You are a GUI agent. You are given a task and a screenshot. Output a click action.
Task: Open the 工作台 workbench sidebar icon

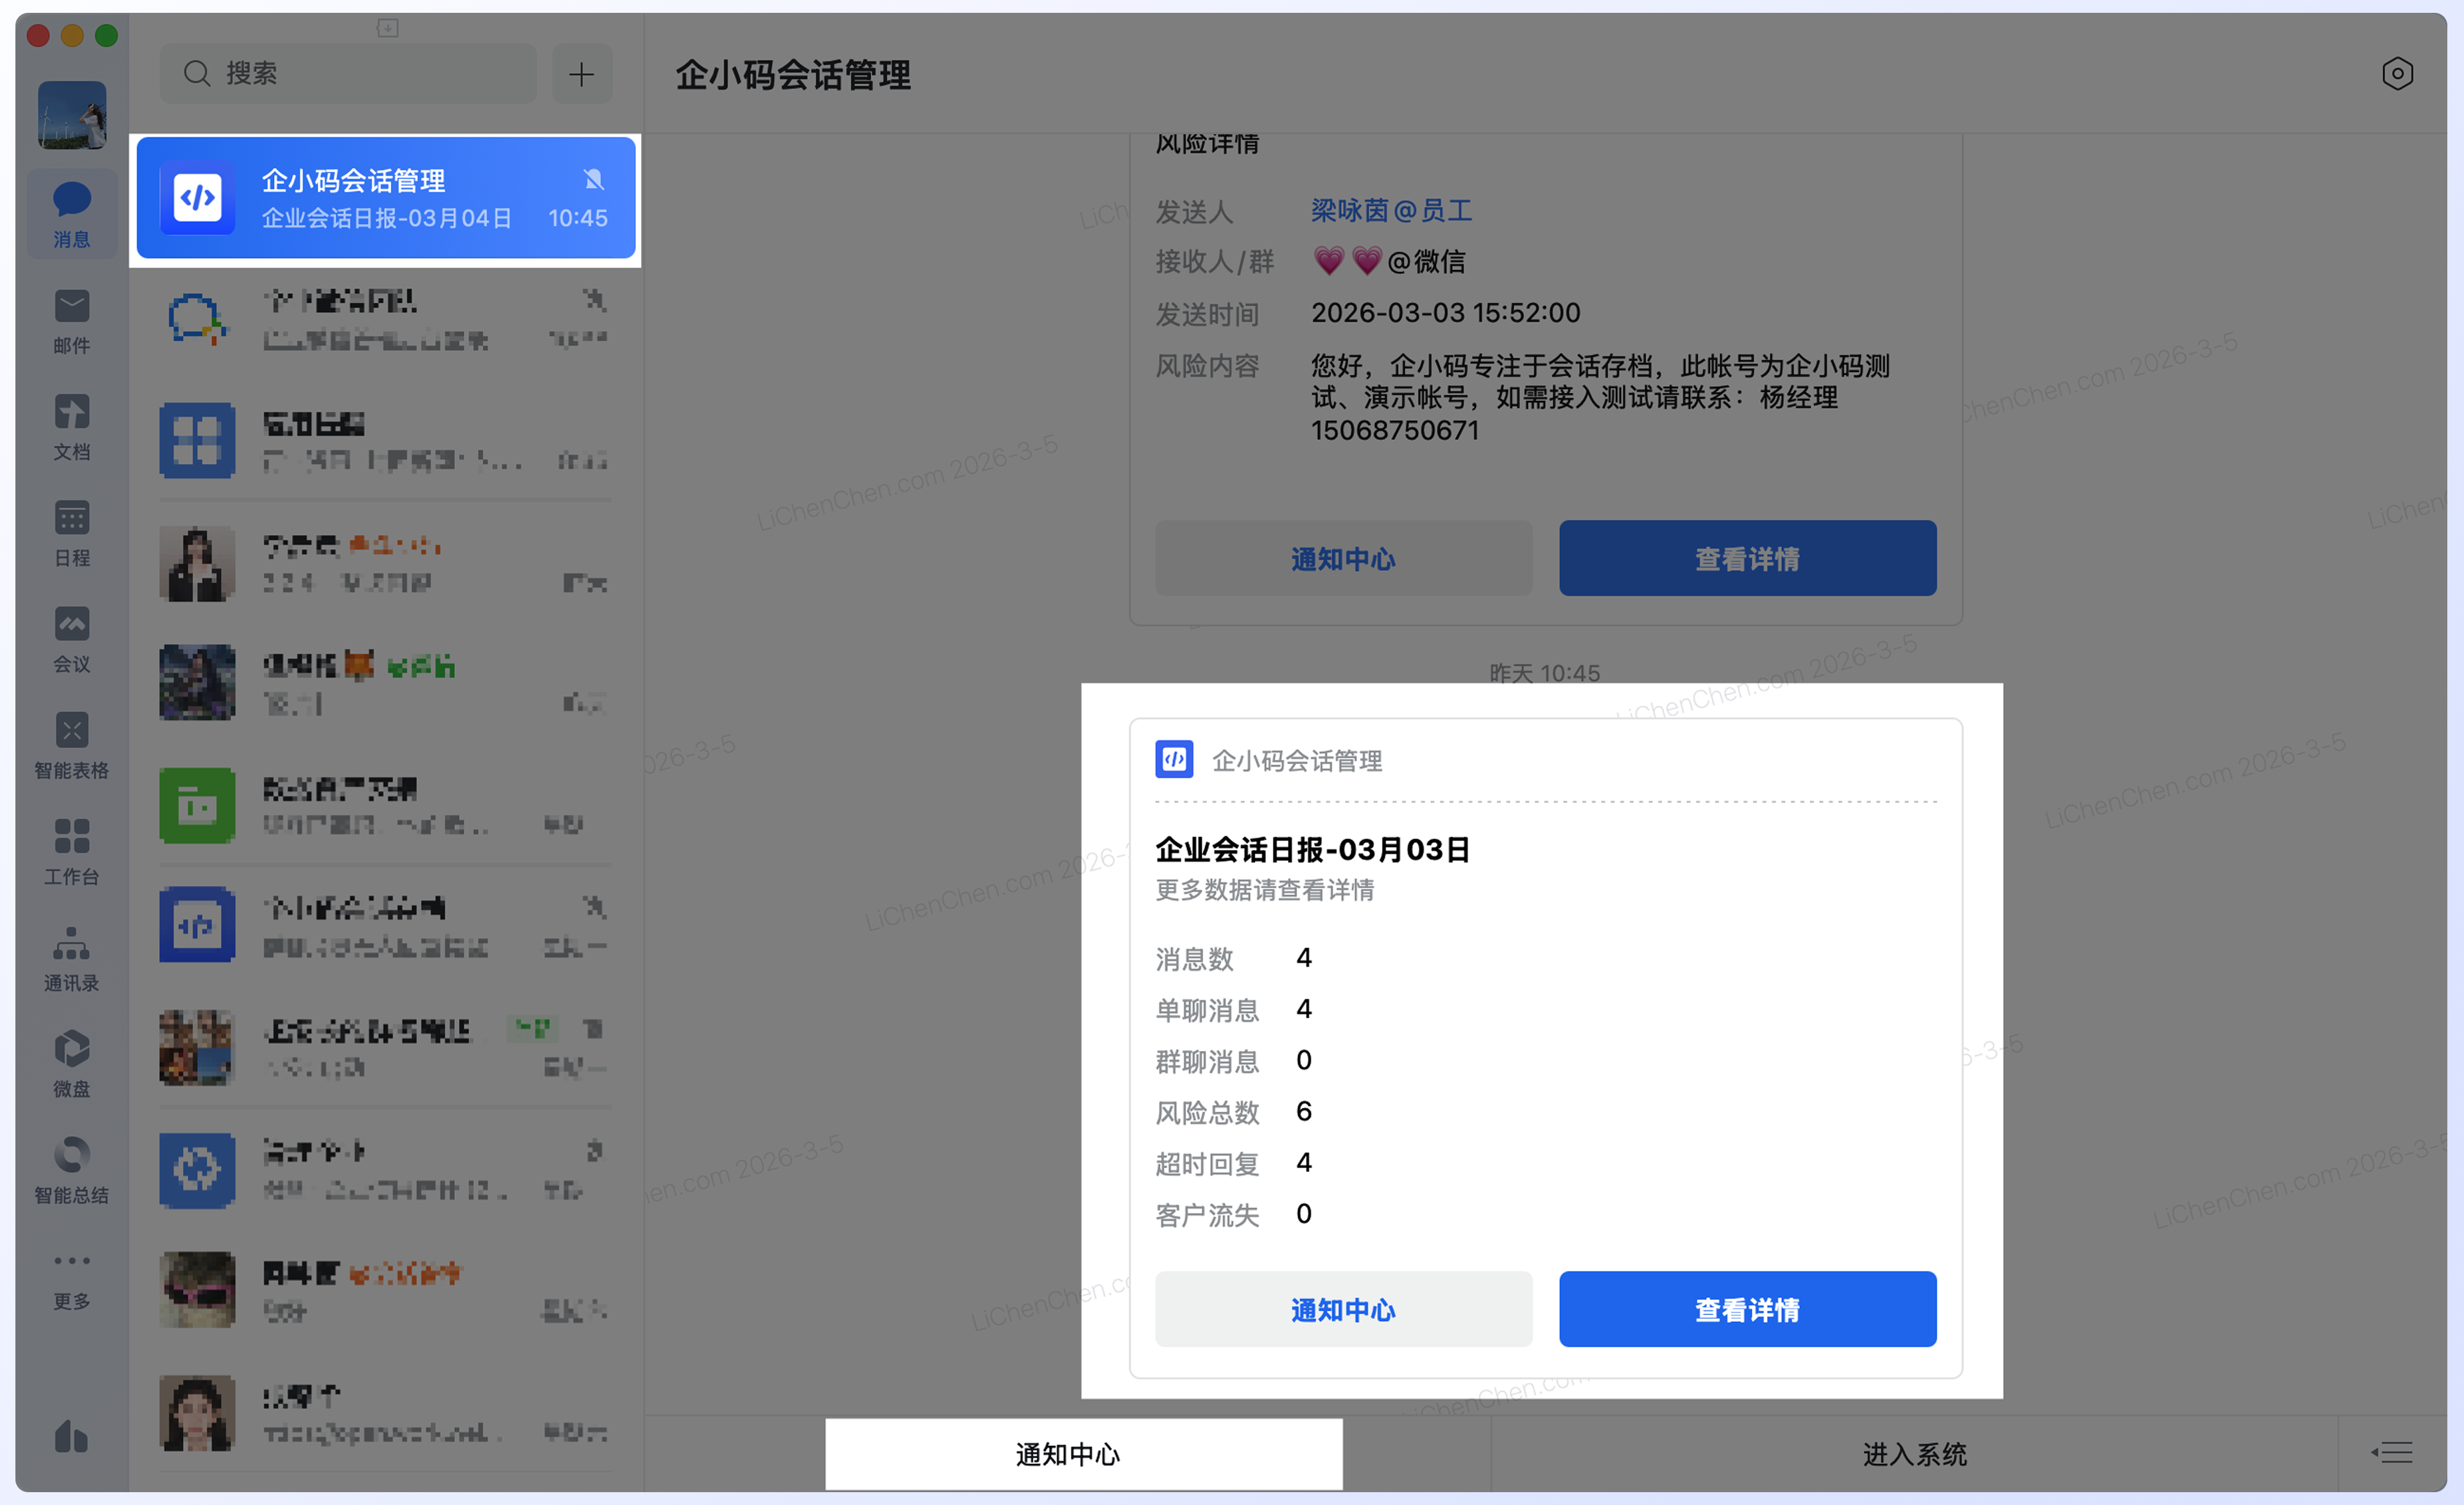71,851
